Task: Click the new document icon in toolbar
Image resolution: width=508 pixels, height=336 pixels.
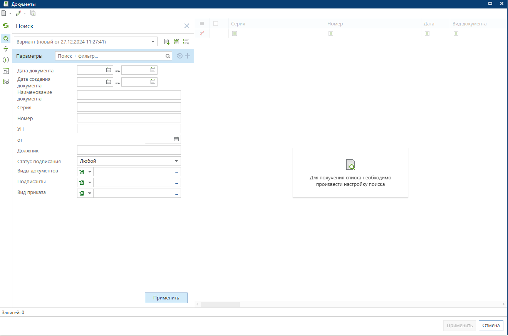Action: point(4,13)
